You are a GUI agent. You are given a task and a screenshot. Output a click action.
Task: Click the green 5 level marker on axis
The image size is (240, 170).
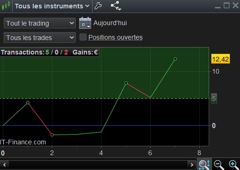(x=214, y=99)
